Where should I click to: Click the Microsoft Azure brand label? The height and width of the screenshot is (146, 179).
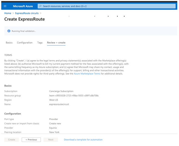(x=23, y=6)
